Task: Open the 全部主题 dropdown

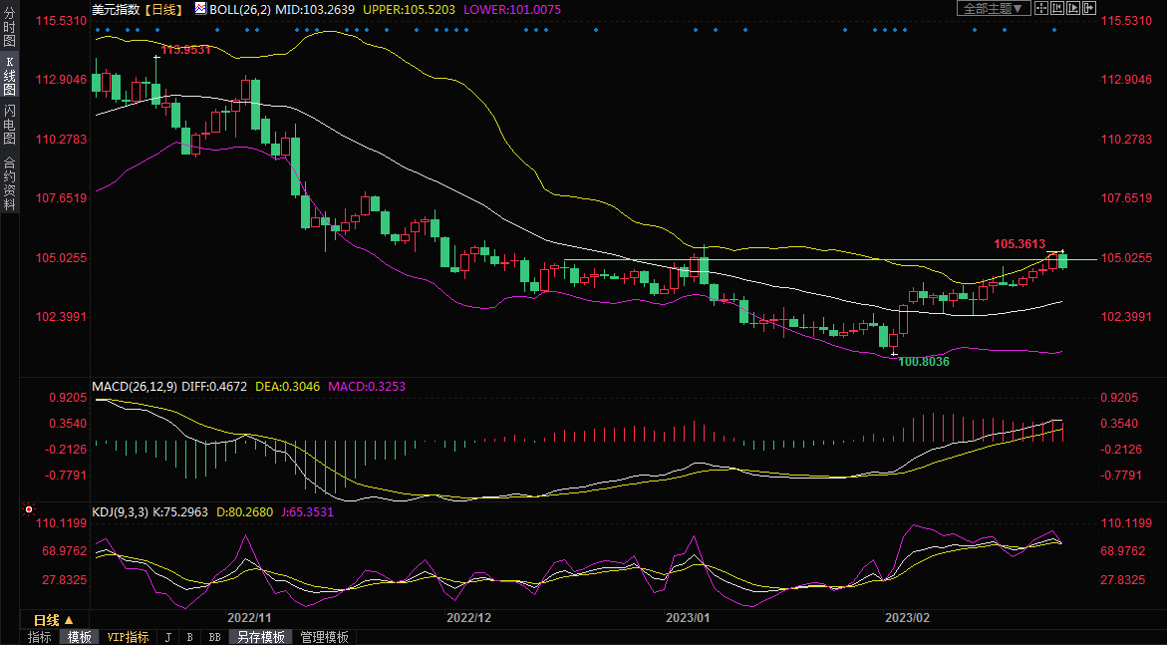Action: (x=993, y=8)
